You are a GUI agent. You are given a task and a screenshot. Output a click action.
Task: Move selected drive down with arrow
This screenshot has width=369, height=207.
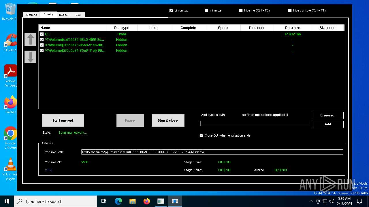30,57
